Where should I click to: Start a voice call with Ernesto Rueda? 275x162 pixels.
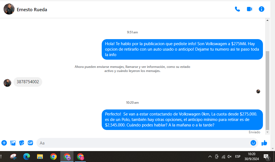(x=237, y=9)
